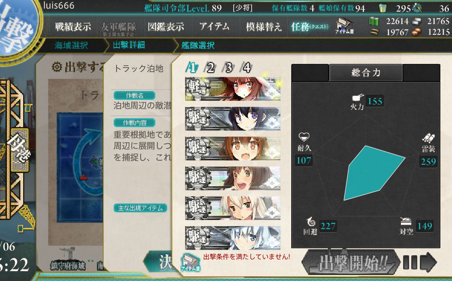Open the アイテム屋 shop icon in top bar
Image resolution: width=452 pixels, height=281 pixels.
[x=344, y=26]
